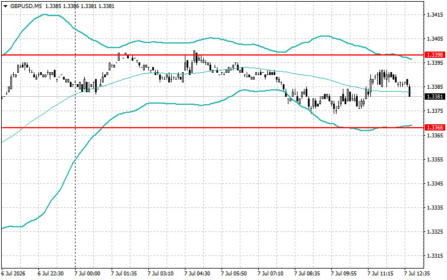Click the 1.3415 price scale label
447x280 pixels.
coord(435,14)
